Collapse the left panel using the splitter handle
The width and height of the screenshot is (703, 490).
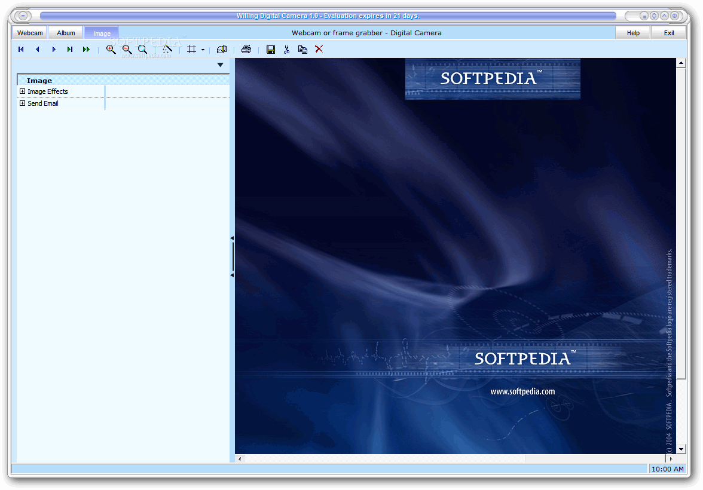coord(232,256)
